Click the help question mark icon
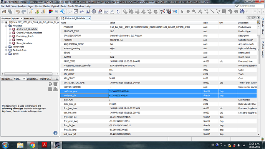This screenshot has width=265, height=149. point(55,133)
